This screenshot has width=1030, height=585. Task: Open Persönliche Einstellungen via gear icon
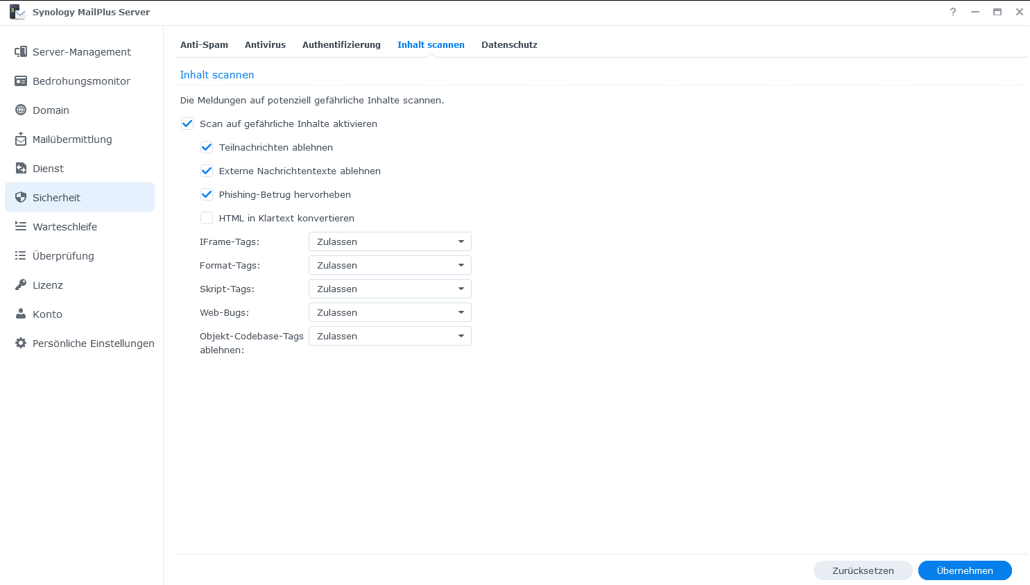click(21, 344)
